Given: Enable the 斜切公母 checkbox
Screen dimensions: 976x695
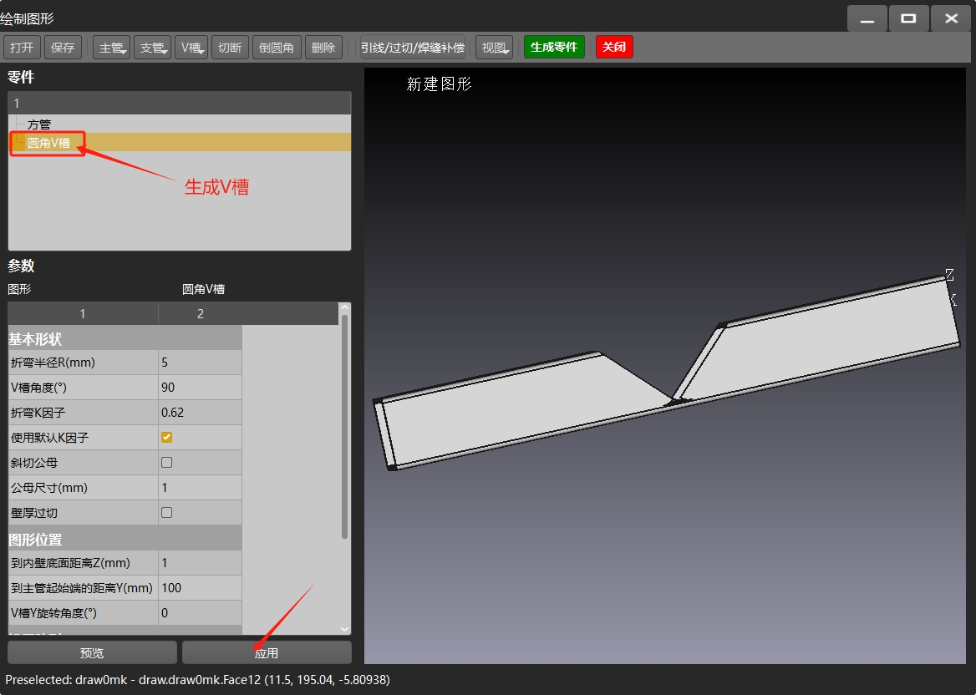Looking at the screenshot, I should pos(167,463).
